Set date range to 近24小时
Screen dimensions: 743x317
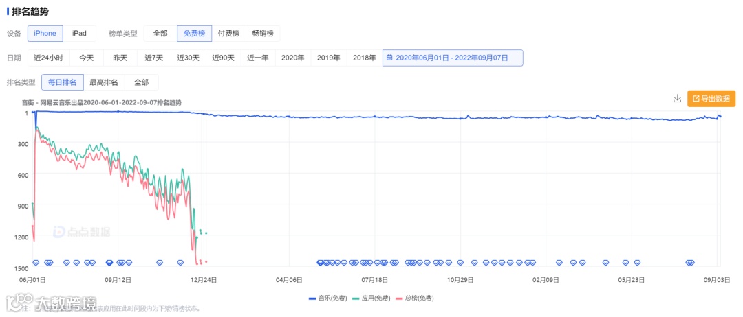[x=48, y=58]
